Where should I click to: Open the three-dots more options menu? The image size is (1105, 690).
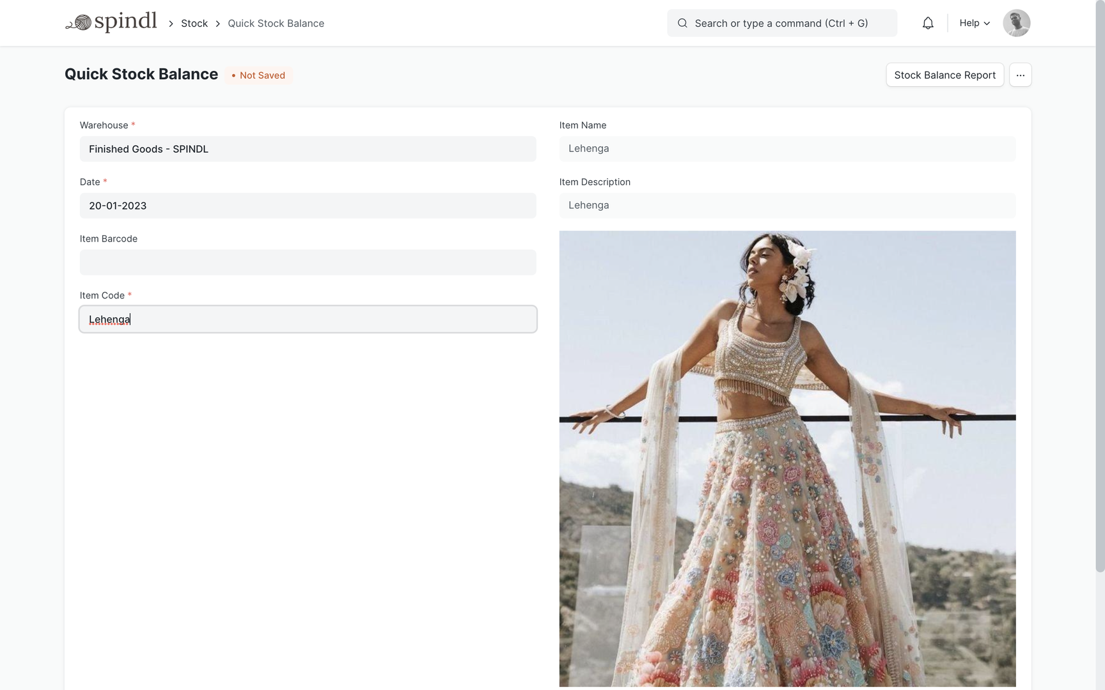click(1020, 75)
